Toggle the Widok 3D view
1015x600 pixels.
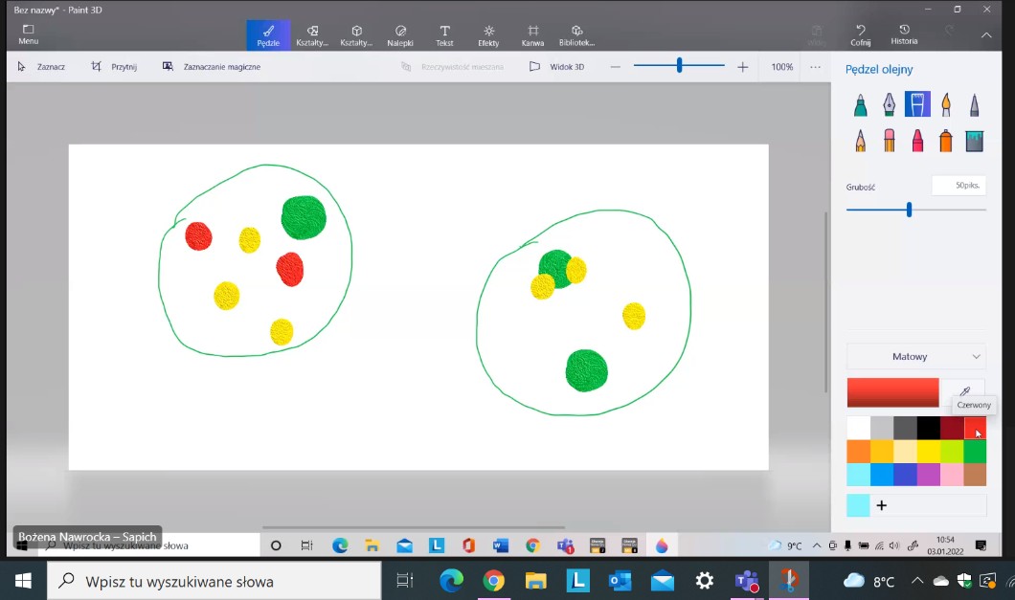556,67
